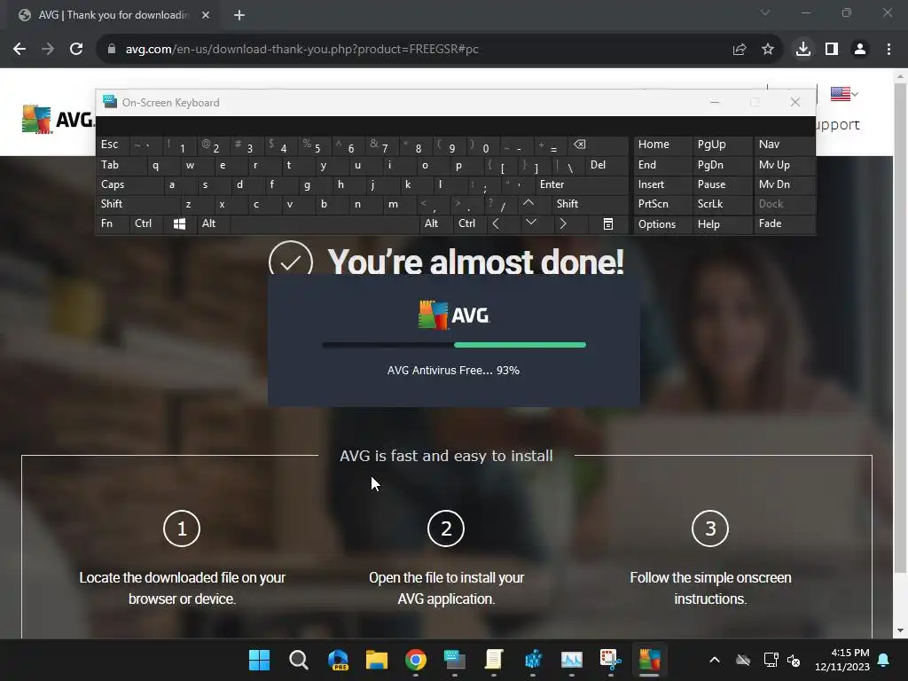Tap the context menu key icon
The width and height of the screenshot is (908, 681).
608,223
